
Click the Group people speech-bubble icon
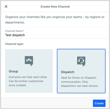tap(29, 61)
